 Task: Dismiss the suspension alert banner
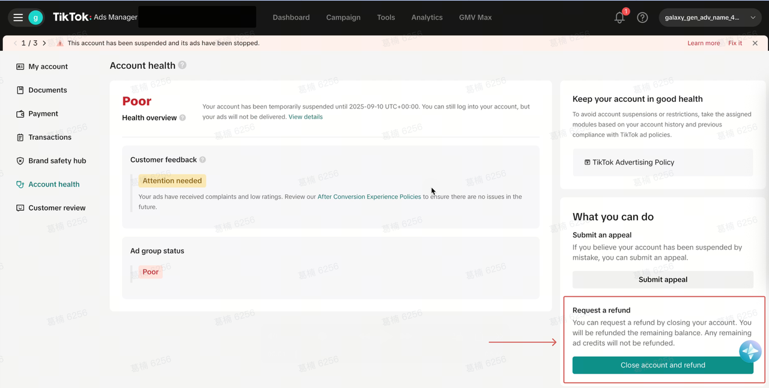[x=755, y=43]
